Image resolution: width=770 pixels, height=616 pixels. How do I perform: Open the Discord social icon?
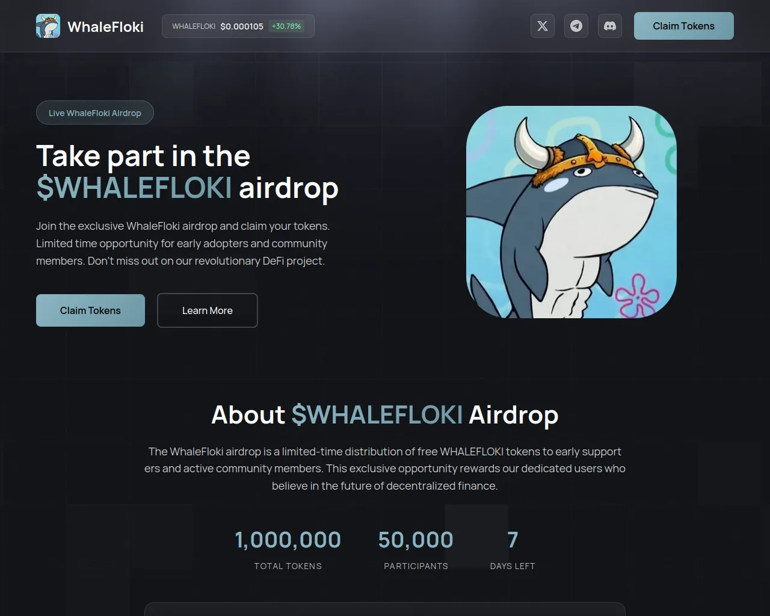tap(610, 26)
